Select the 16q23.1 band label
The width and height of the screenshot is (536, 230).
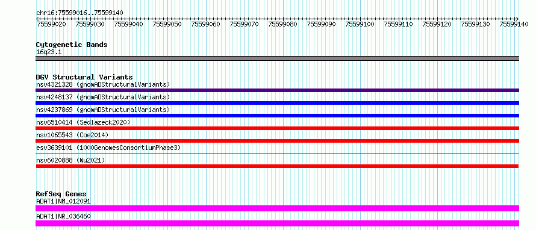tap(49, 52)
